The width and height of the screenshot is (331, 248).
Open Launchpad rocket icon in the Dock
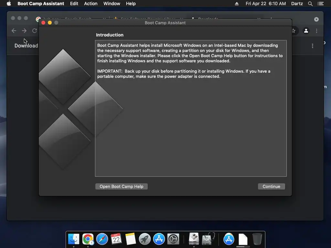pyautogui.click(x=144, y=239)
